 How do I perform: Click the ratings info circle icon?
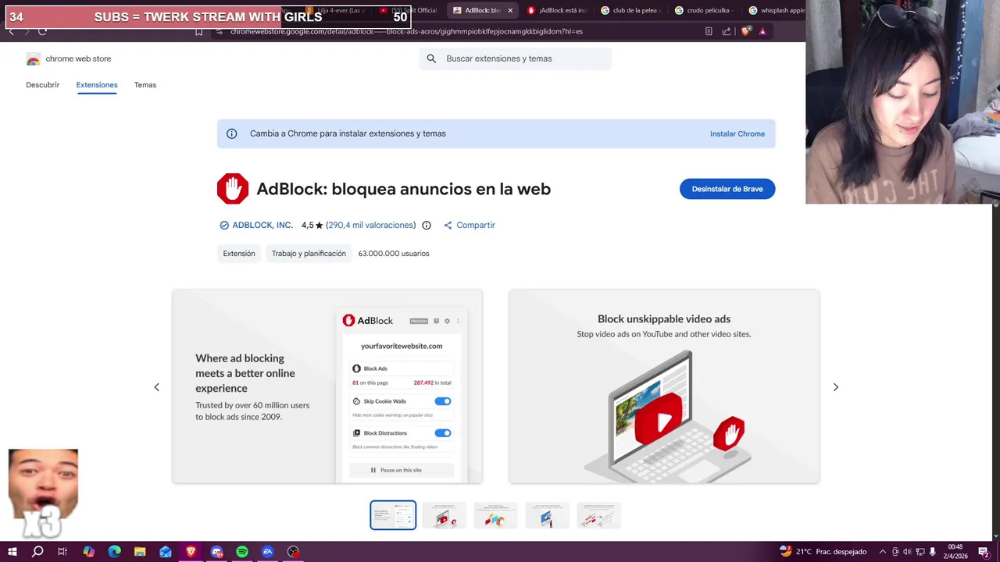[427, 225]
